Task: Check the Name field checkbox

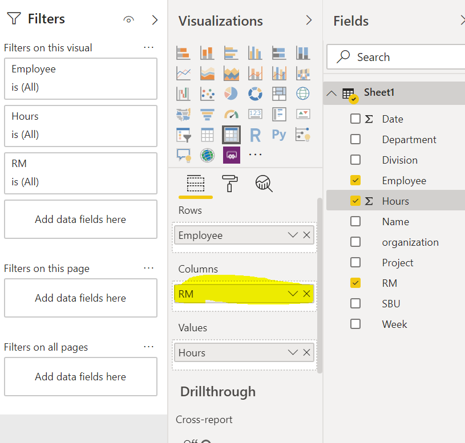Action: point(355,221)
